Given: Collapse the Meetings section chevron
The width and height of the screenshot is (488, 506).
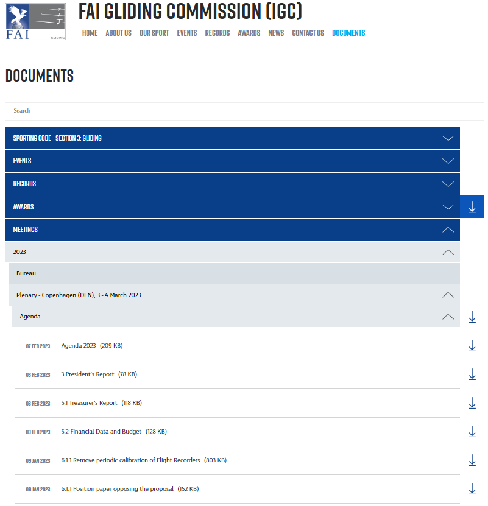Looking at the screenshot, I should (448, 230).
